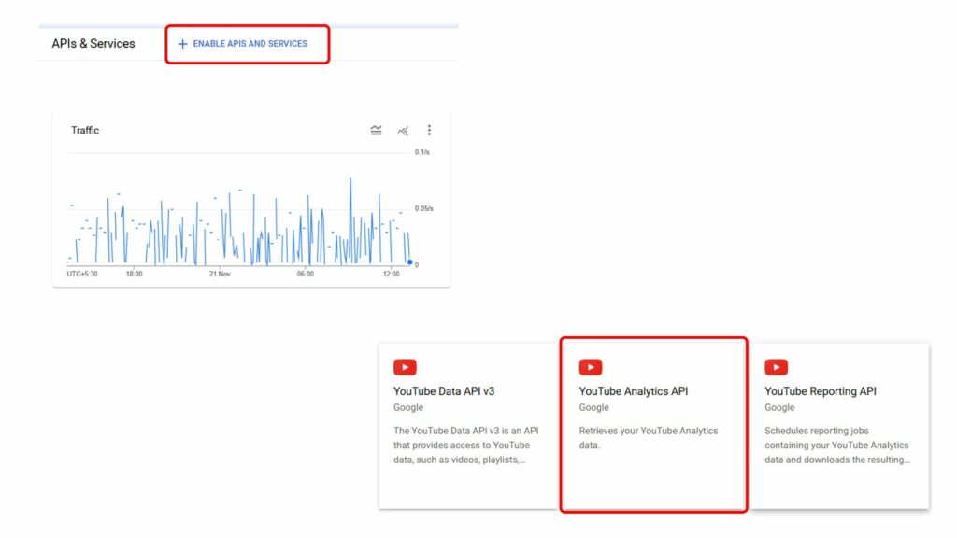This screenshot has width=957, height=538.
Task: Select the chart zoom explore icon
Action: [402, 130]
